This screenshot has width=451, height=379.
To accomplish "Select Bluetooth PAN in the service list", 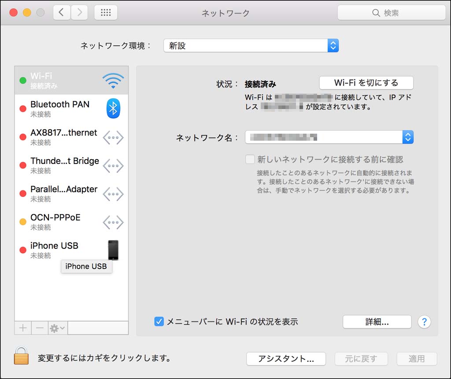I will click(71, 109).
